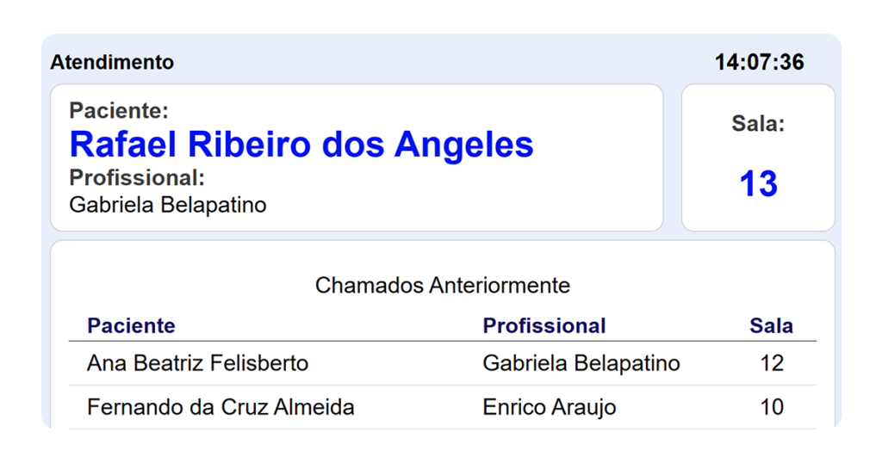The height and width of the screenshot is (463, 882).
Task: Click room 12 in the history table
Action: point(771,363)
